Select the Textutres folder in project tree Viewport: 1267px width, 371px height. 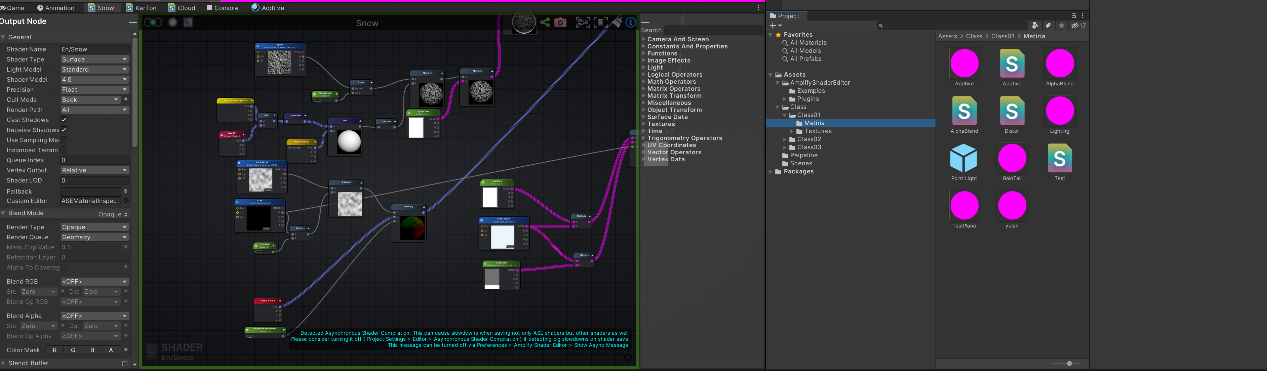pyautogui.click(x=818, y=131)
